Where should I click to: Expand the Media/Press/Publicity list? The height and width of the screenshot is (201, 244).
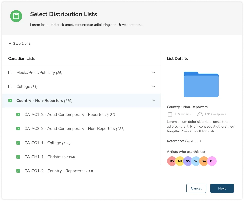153,73
